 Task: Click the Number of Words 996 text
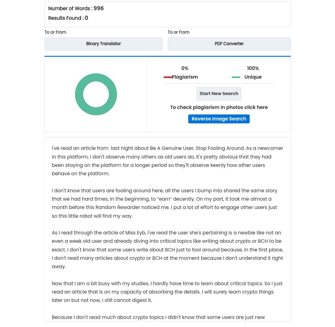click(76, 8)
